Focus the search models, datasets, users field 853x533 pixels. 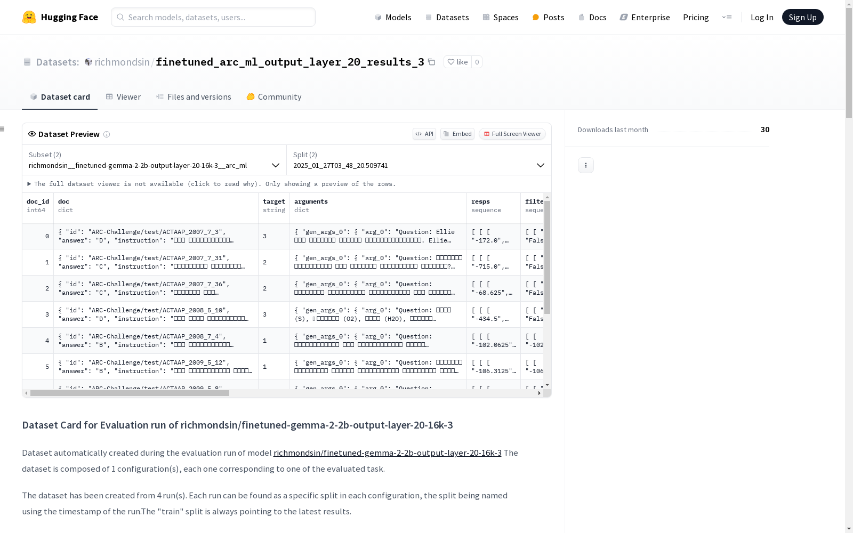(x=213, y=17)
